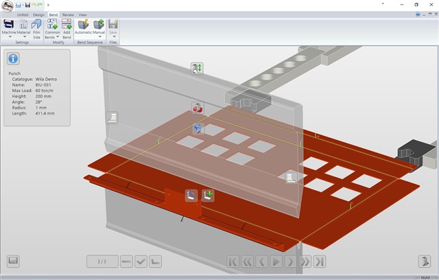Open the Review tab

click(68, 14)
